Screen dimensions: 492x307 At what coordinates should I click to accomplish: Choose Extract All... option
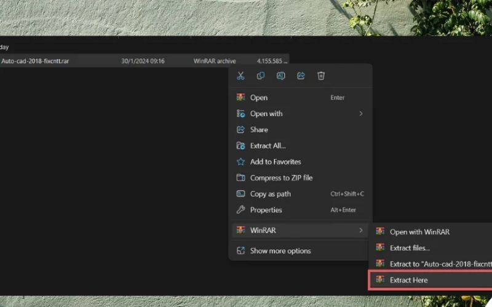(300, 146)
